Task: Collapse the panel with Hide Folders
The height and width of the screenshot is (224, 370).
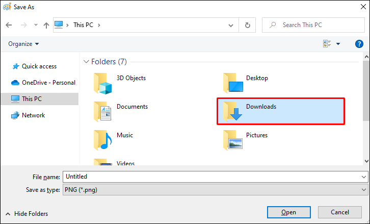Action: [27, 214]
